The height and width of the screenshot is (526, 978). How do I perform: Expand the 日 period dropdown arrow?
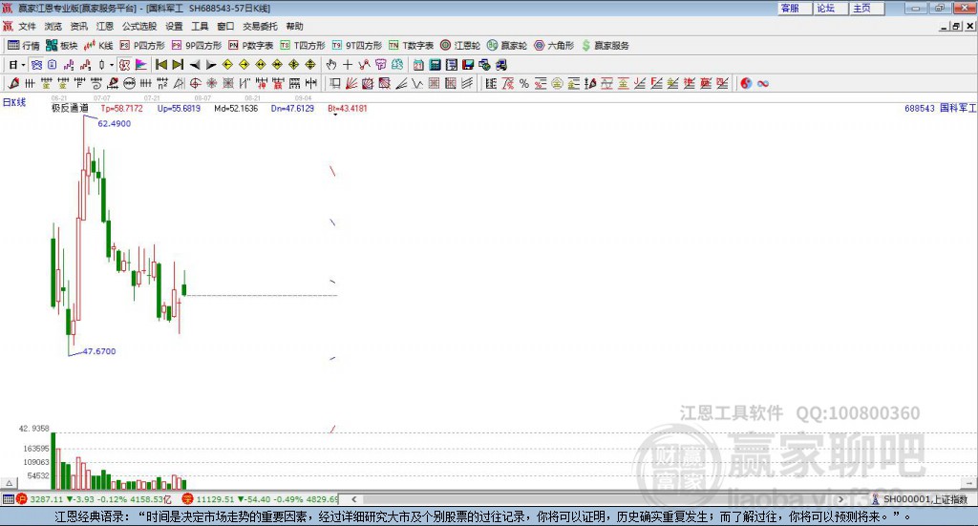coord(23,65)
